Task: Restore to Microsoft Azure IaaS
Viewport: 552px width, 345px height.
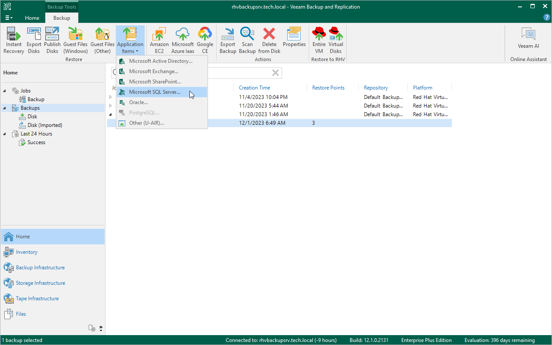Action: 183,40
